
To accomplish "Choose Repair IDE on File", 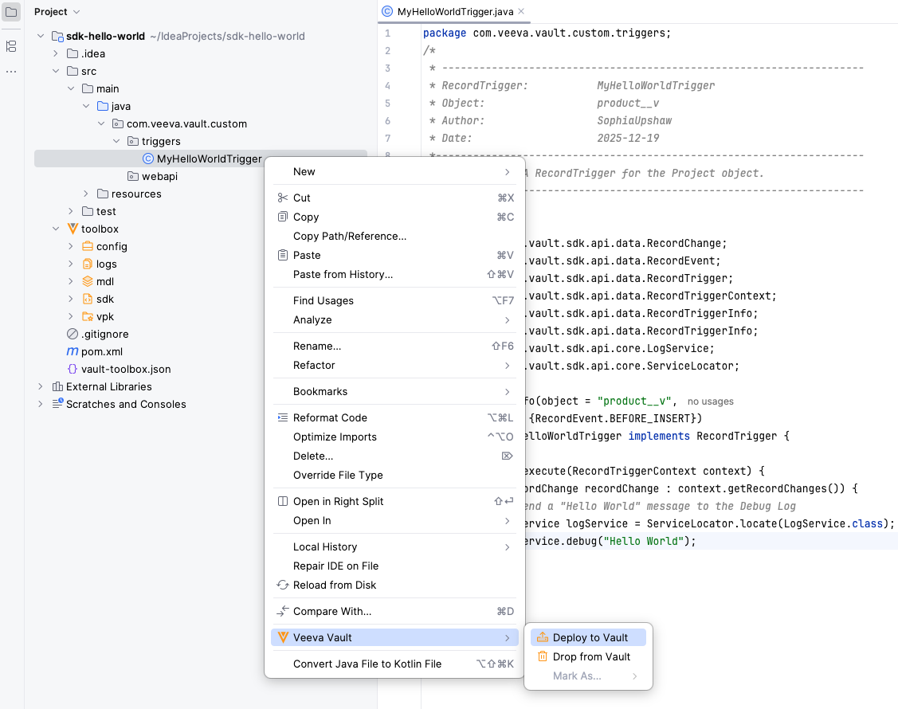I will click(x=394, y=566).
